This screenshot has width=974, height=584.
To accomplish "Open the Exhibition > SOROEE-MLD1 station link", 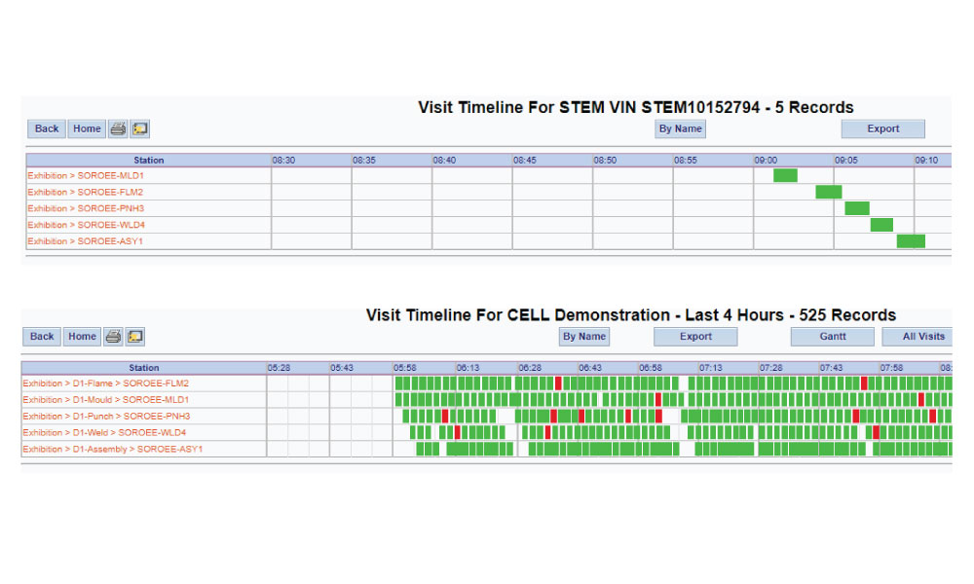I will (86, 175).
